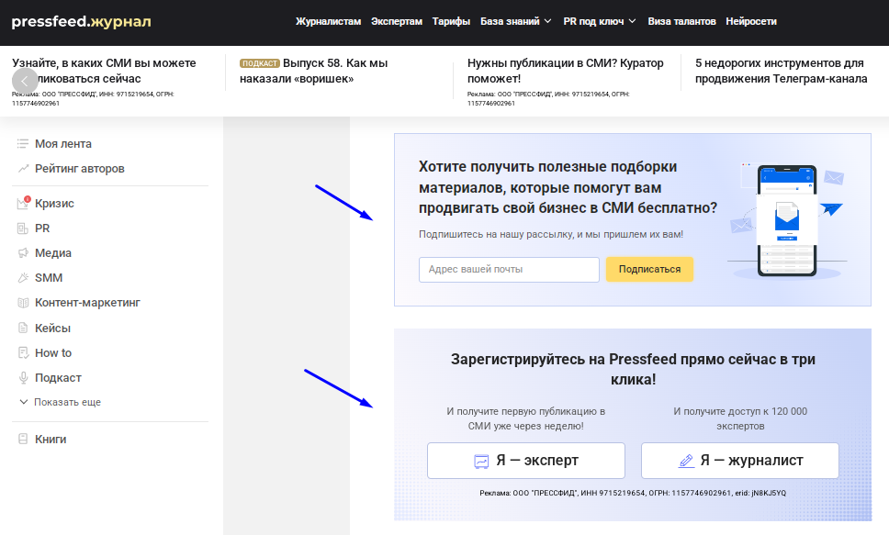
Task: Click the Кейсы document icon
Action: pos(23,328)
